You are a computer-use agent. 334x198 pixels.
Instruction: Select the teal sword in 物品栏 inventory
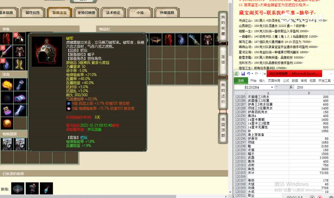(194, 40)
